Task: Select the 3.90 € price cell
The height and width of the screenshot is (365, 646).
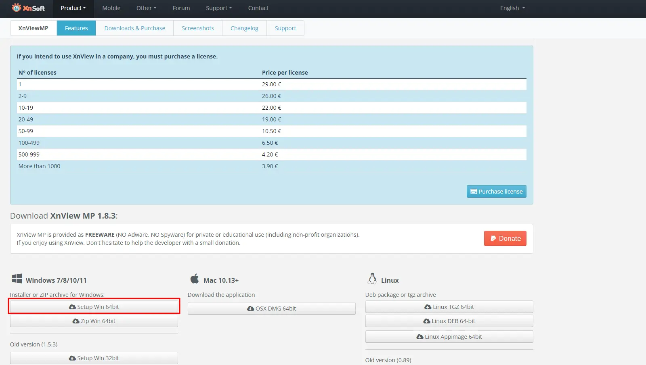Action: pos(270,166)
